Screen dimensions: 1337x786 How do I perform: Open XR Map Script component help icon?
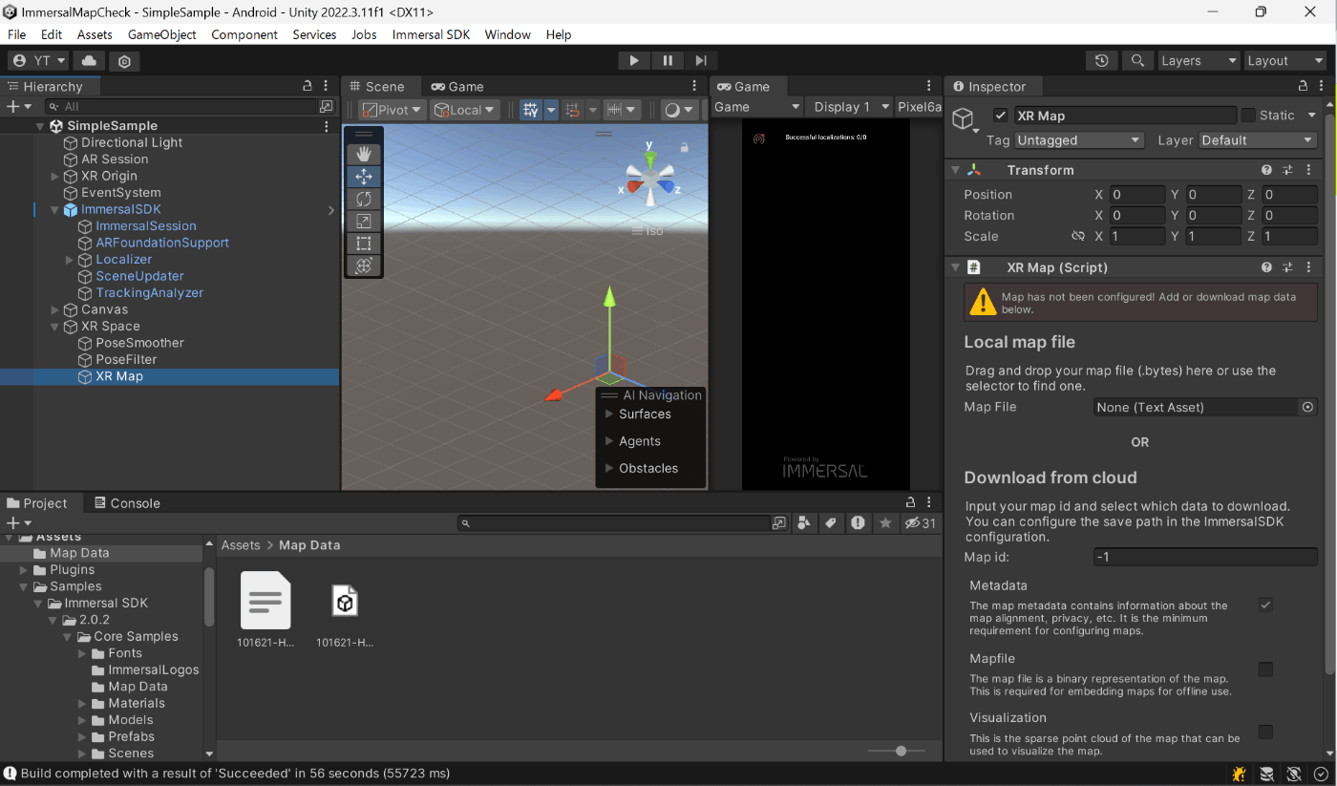[1266, 267]
